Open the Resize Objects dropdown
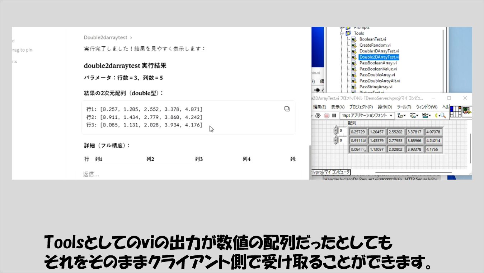Viewport: 484px width, 273px height. 426,116
